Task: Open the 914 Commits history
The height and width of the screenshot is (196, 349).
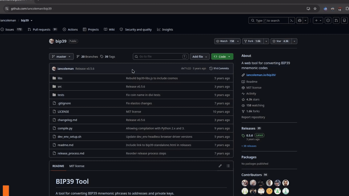Action: 219,69
